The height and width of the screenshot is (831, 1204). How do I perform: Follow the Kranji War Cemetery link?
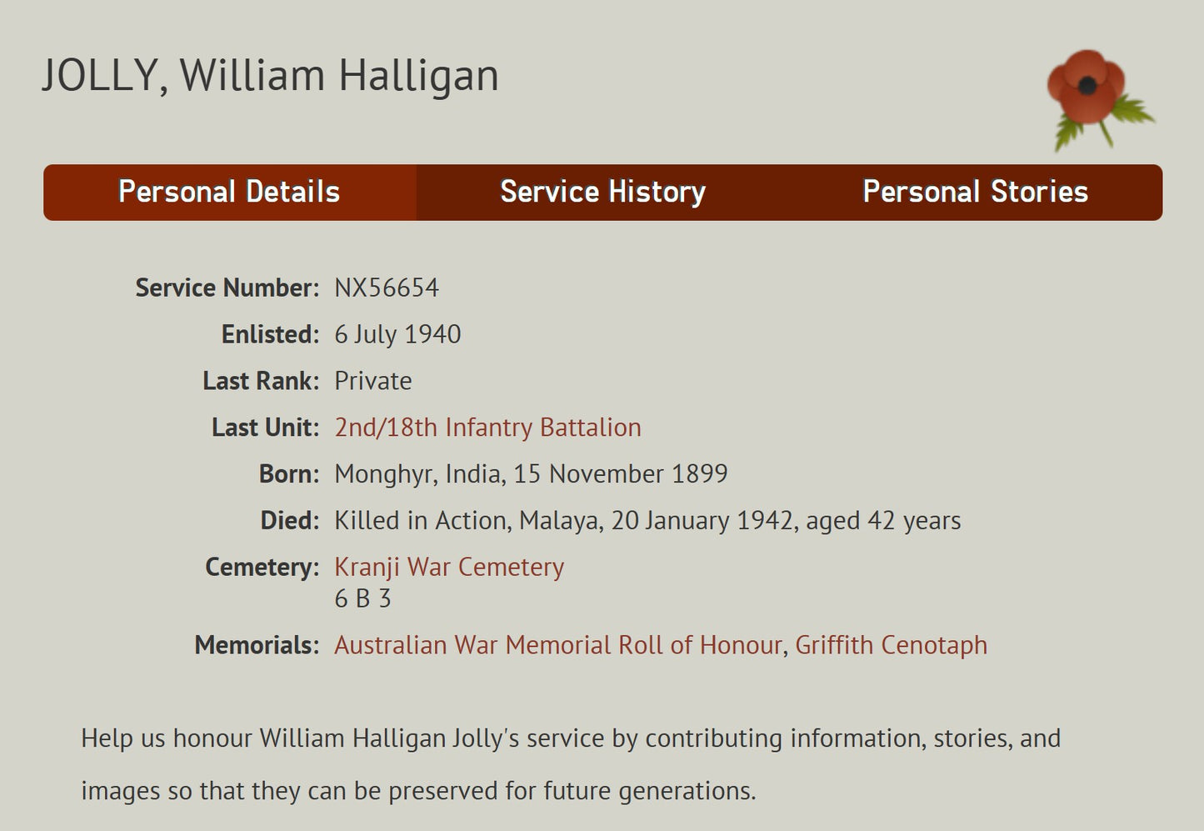pos(448,567)
